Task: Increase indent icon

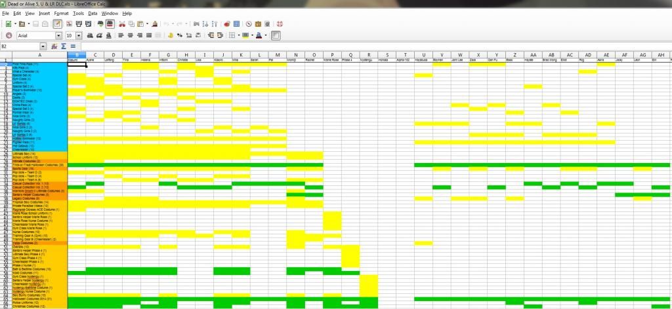Action: [220, 35]
